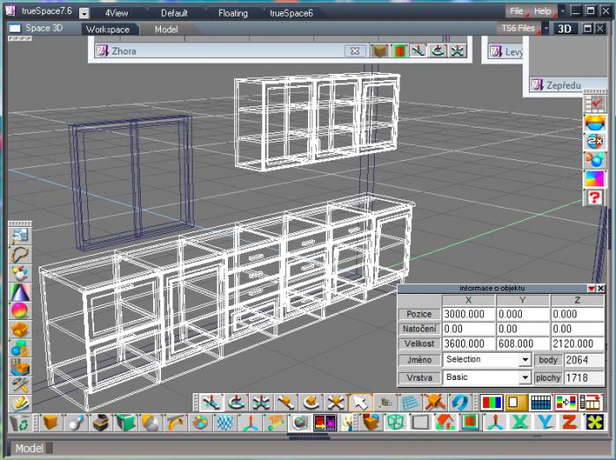Click the rainbow gradient color swatch icon
The image size is (616, 460).
tap(595, 179)
